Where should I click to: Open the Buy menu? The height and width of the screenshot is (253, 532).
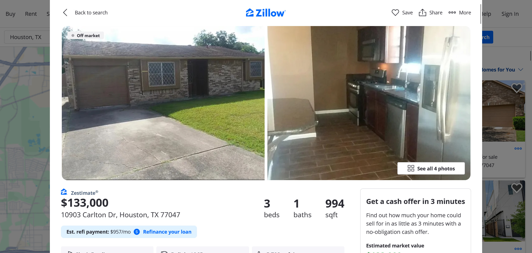[11, 14]
